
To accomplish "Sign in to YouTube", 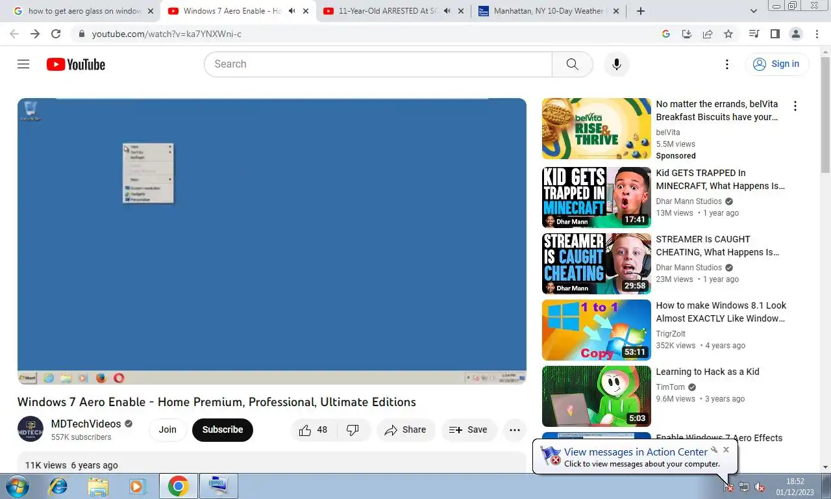I will (776, 64).
